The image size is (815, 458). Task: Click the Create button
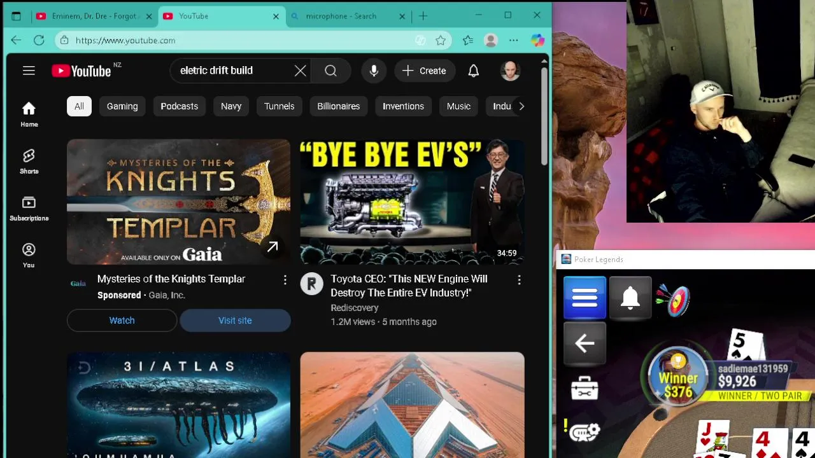pyautogui.click(x=424, y=71)
